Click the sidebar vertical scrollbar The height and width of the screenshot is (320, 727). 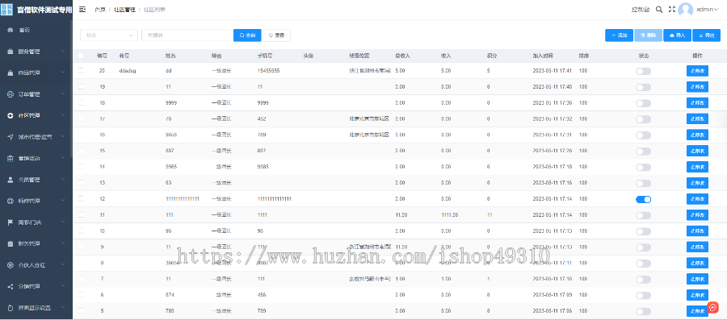tap(71, 89)
